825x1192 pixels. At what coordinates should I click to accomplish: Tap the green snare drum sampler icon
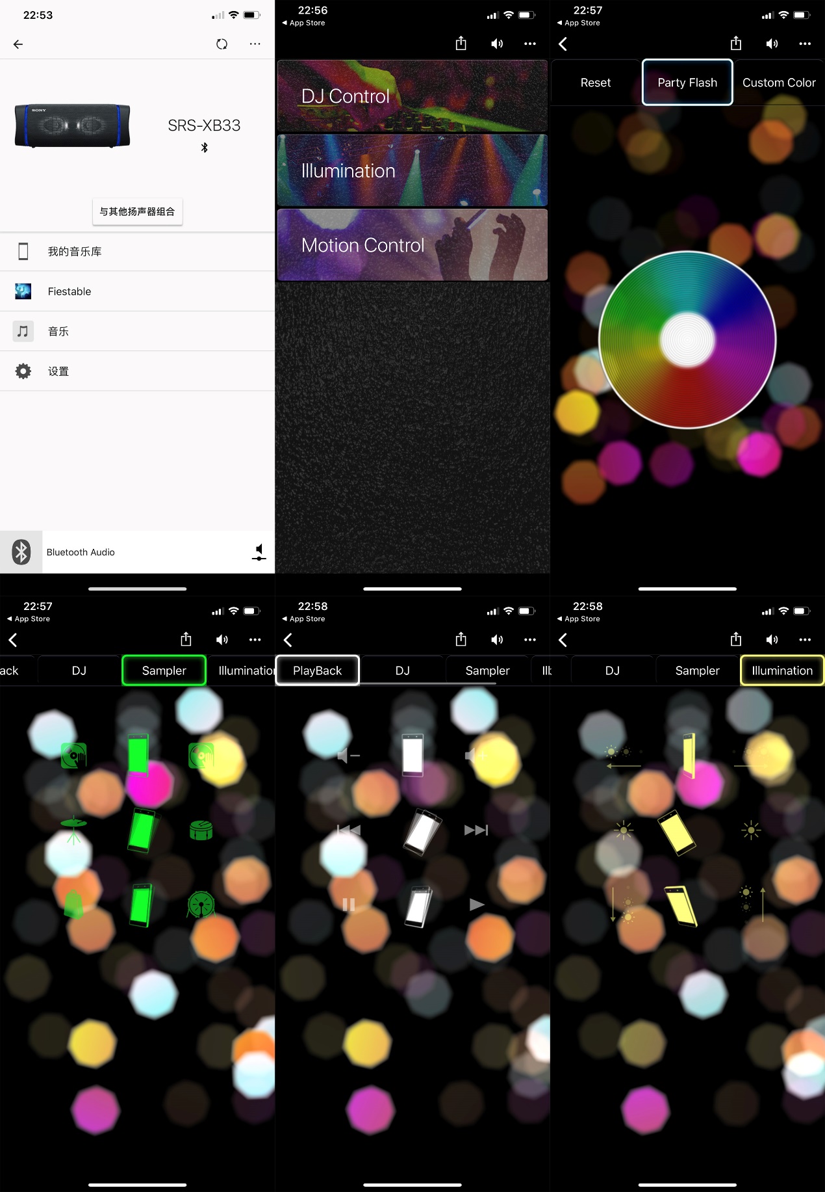coord(201,830)
